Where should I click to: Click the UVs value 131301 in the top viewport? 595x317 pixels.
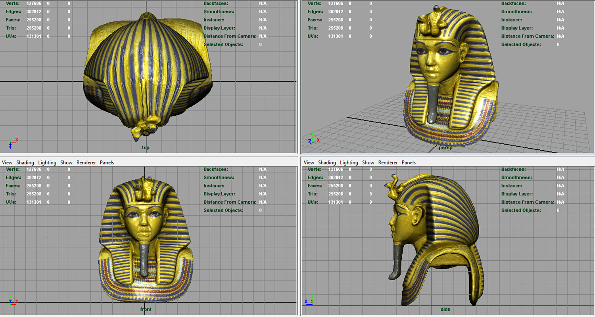point(34,36)
